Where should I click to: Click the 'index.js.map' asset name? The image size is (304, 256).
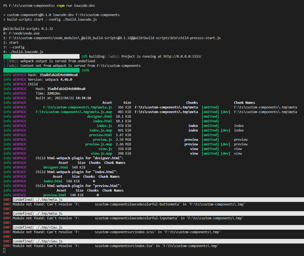101,130
